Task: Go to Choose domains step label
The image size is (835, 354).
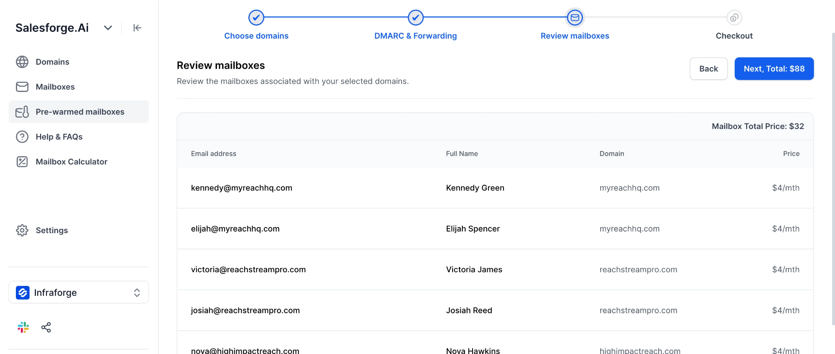Action: coord(256,36)
